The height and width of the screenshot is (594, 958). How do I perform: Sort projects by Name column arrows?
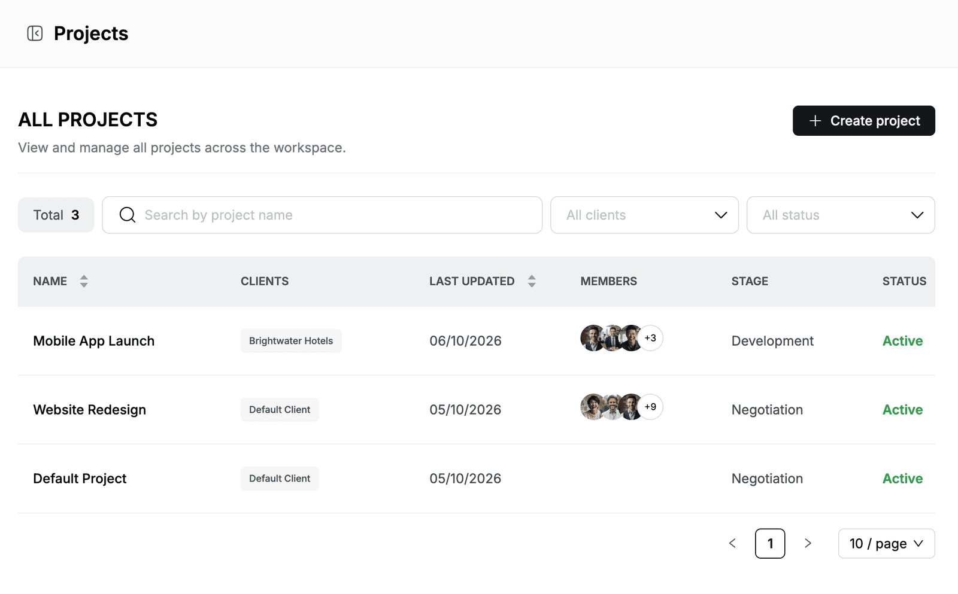(84, 281)
